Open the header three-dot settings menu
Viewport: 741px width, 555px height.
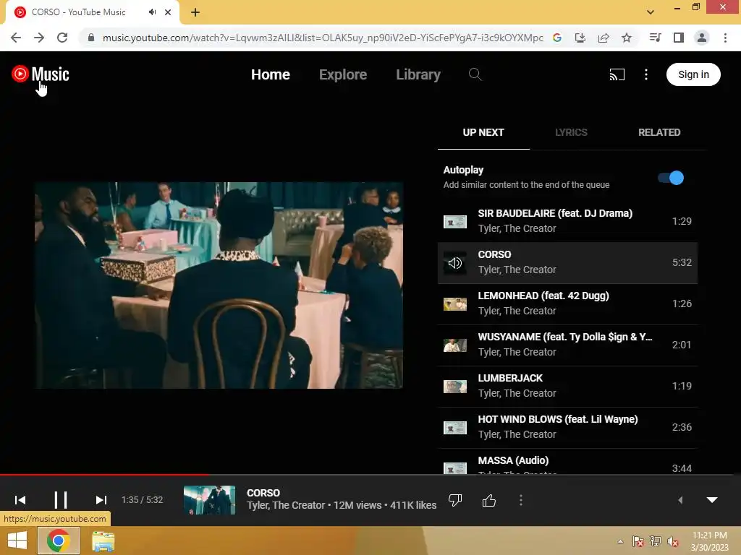[646, 74]
